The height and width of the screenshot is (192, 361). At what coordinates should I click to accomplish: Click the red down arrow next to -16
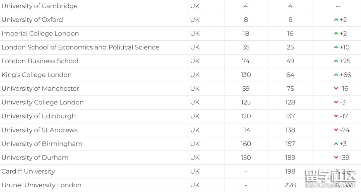[x=336, y=89]
